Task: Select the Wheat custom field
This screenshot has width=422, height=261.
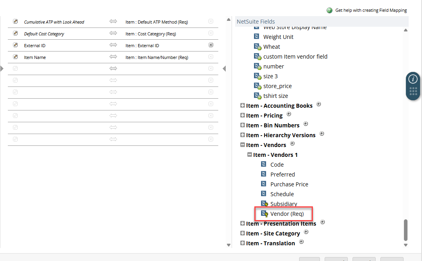Action: pos(272,47)
